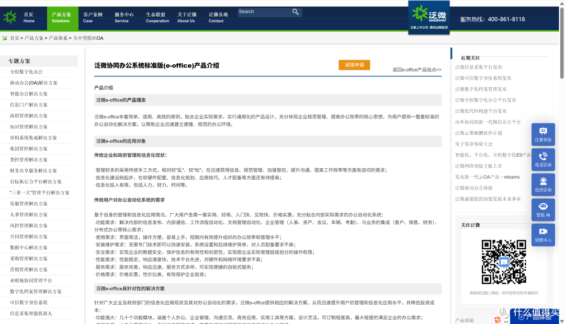Open the 智能 AI floating button

pyautogui.click(x=543, y=210)
